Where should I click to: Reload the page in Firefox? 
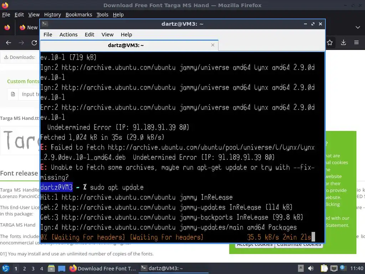pyautogui.click(x=34, y=43)
